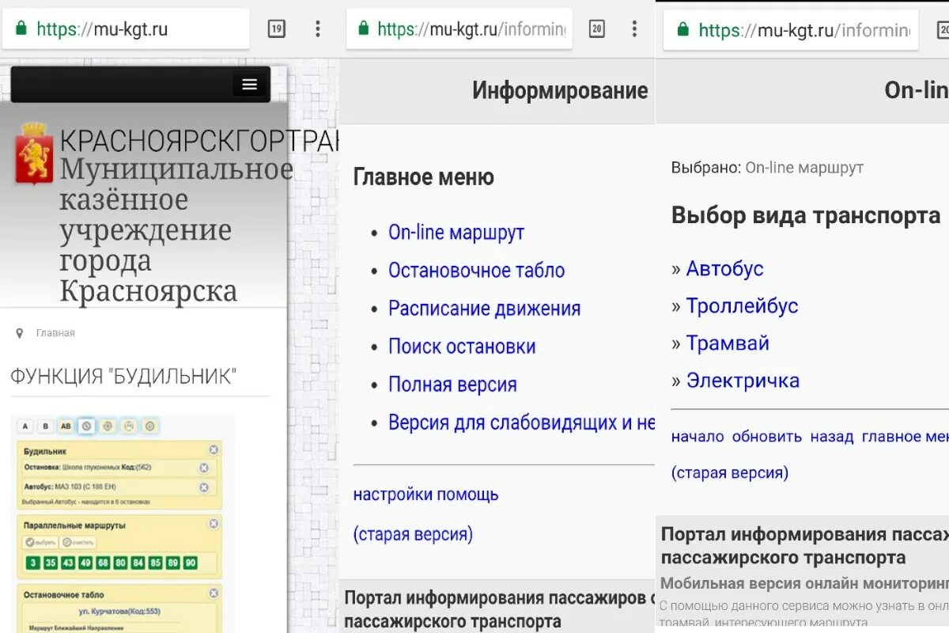Click the HTTPS lock icon in address bar
The image size is (949, 633).
(x=21, y=28)
